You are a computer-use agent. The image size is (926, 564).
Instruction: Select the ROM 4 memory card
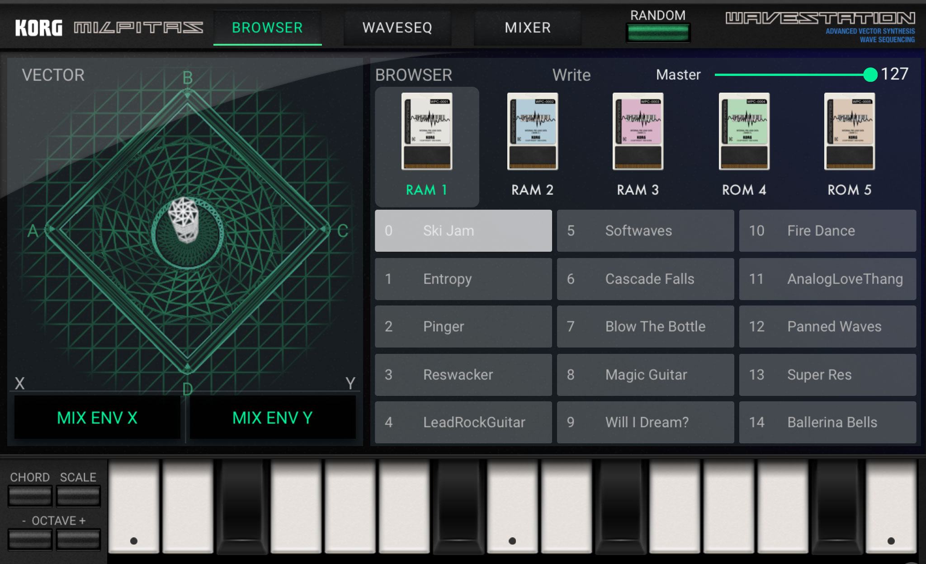tap(744, 147)
